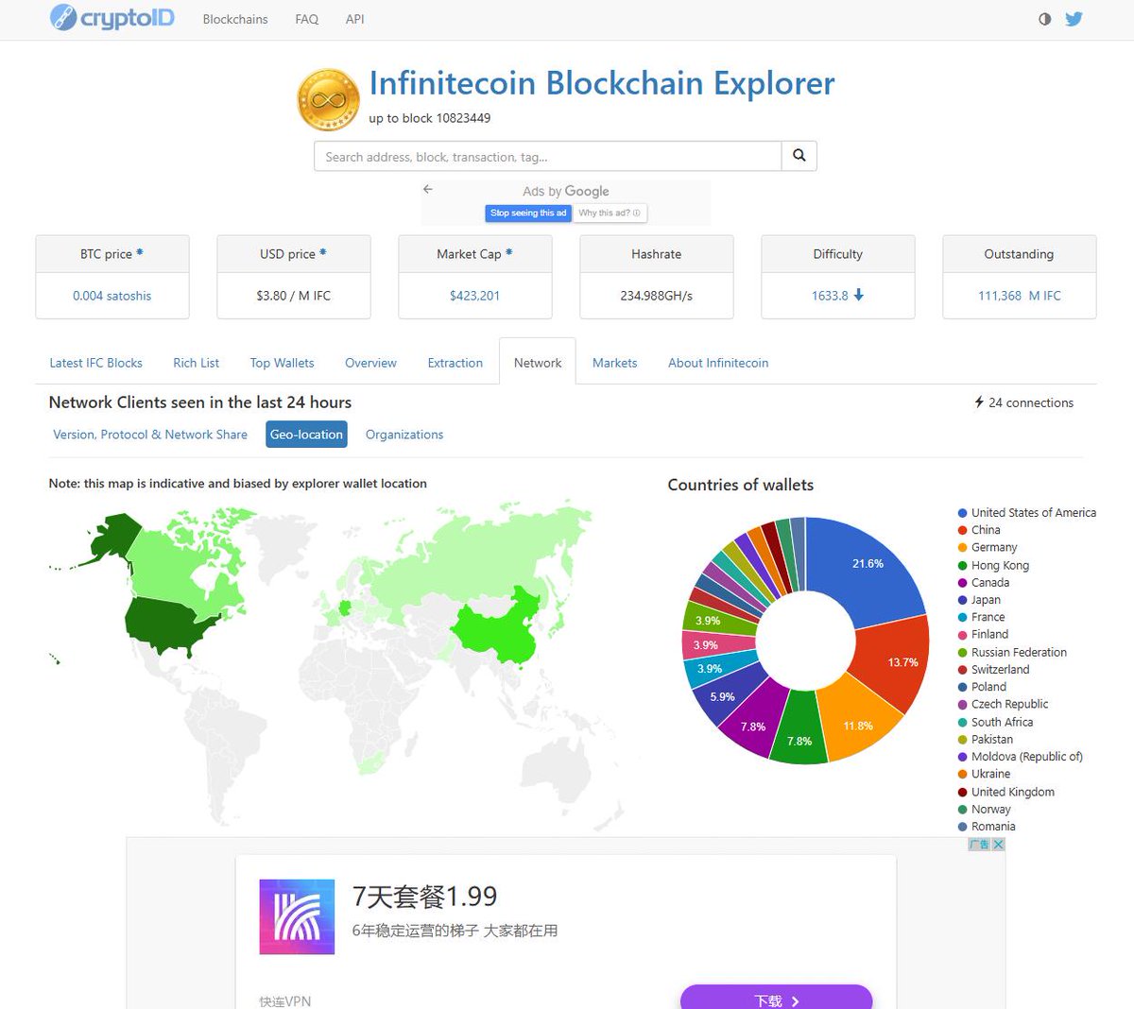Click the Difficulty down arrow icon

click(858, 295)
